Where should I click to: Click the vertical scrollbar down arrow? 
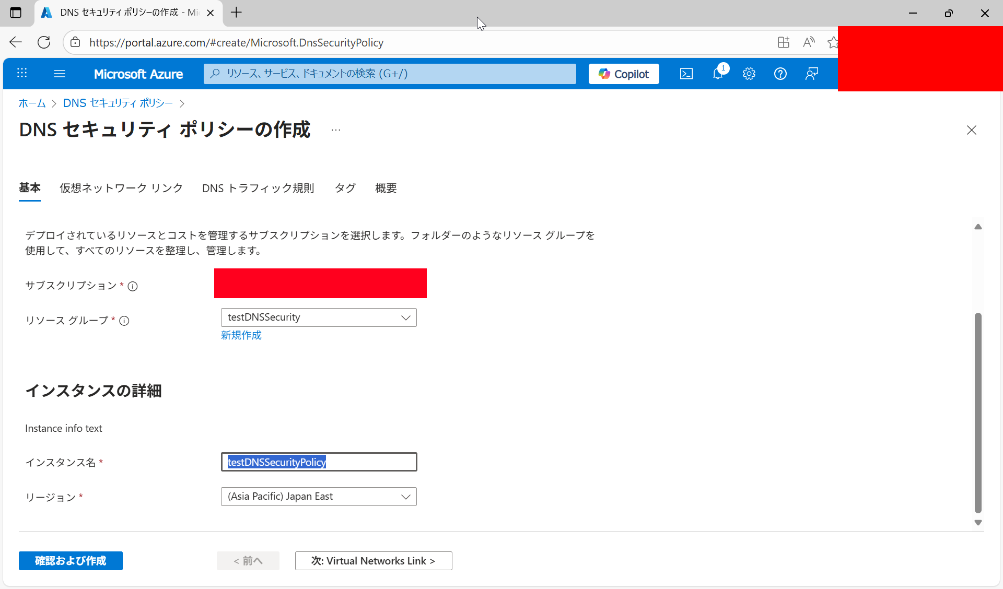coord(978,523)
